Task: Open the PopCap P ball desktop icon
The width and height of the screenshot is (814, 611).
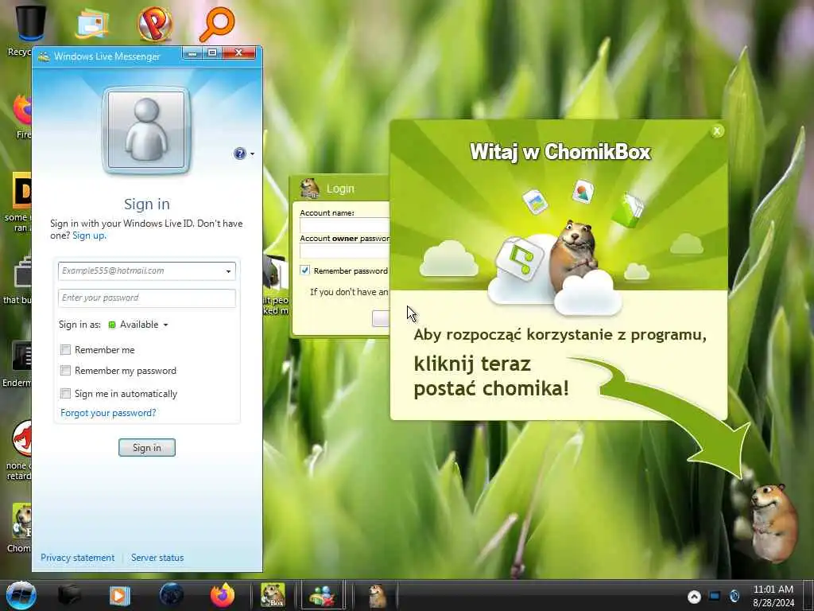Action: [x=155, y=23]
